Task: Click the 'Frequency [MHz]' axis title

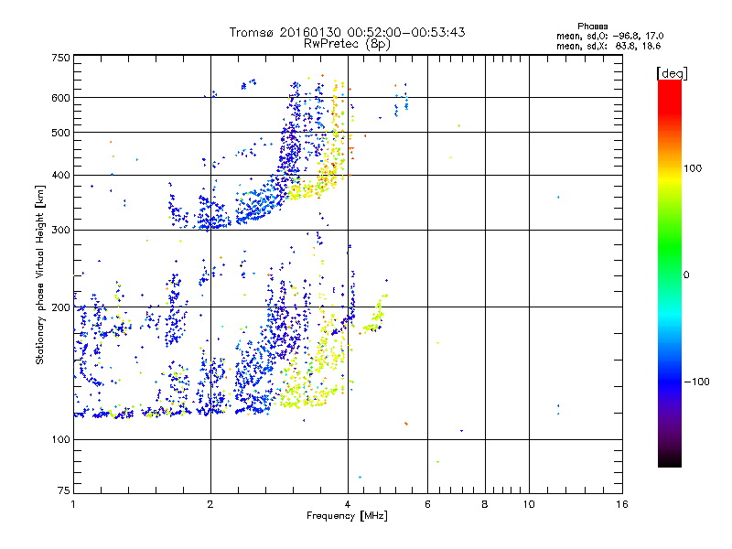Action: click(347, 516)
